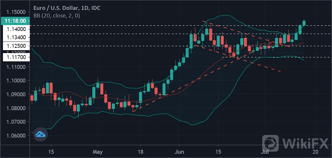Click the 1.14000 price level label
This screenshot has width=332, height=158.
point(16,29)
